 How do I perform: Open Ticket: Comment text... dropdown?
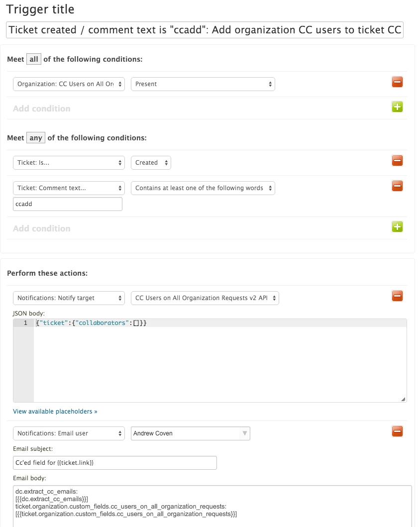pos(69,188)
